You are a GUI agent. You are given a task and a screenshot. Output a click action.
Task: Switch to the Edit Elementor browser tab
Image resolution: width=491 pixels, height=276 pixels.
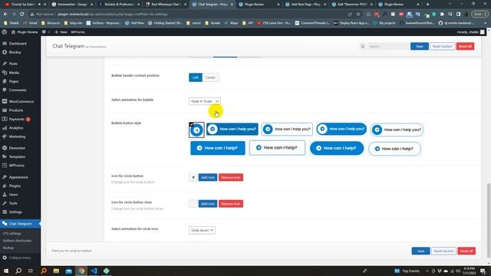(x=352, y=5)
